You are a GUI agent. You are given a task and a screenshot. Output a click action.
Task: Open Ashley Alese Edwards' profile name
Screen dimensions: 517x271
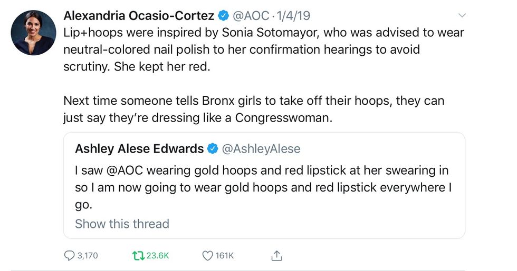point(139,149)
